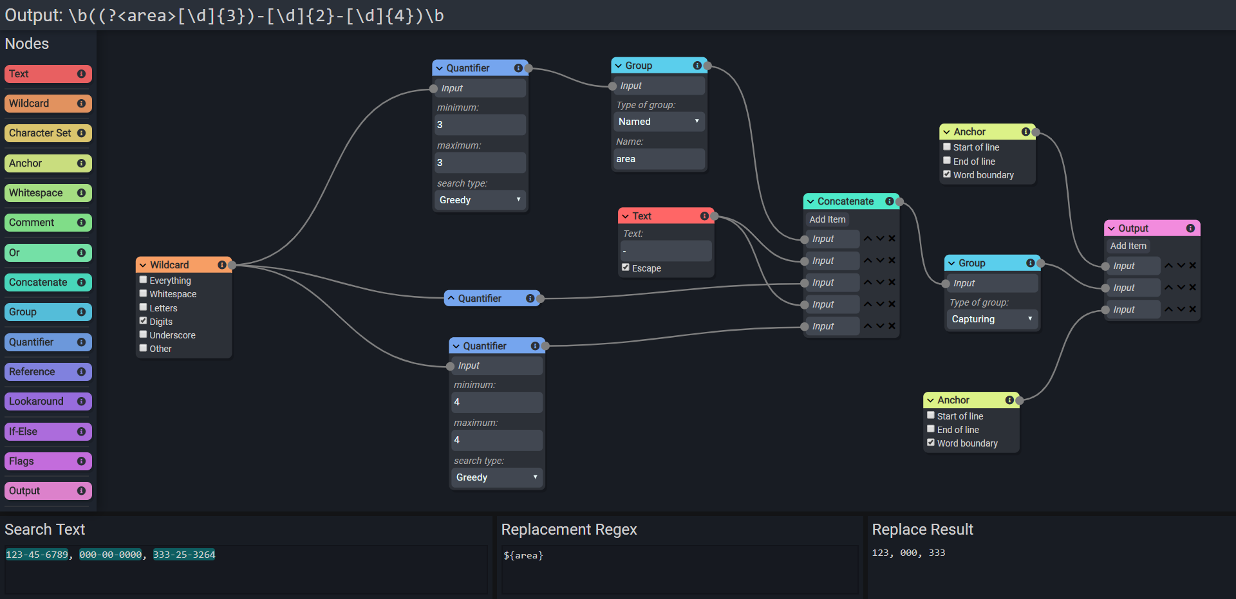
Task: Expand the collapsed middle Quantifier node
Action: [451, 299]
